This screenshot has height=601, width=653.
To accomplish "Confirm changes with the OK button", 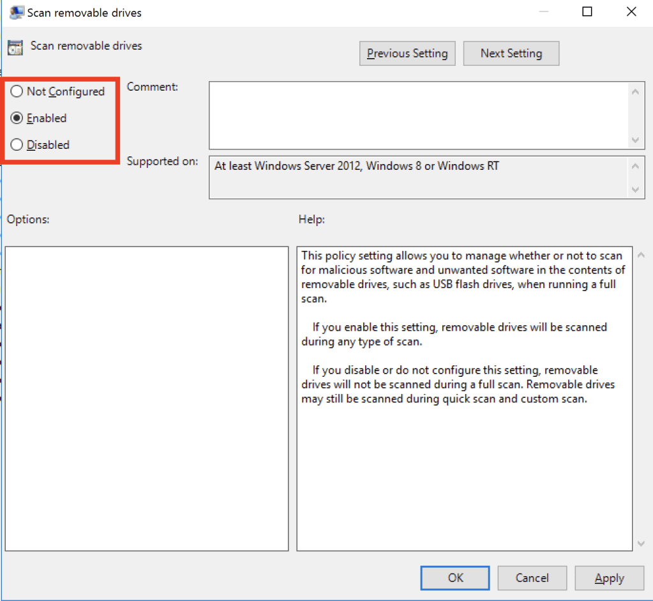I will 455,577.
